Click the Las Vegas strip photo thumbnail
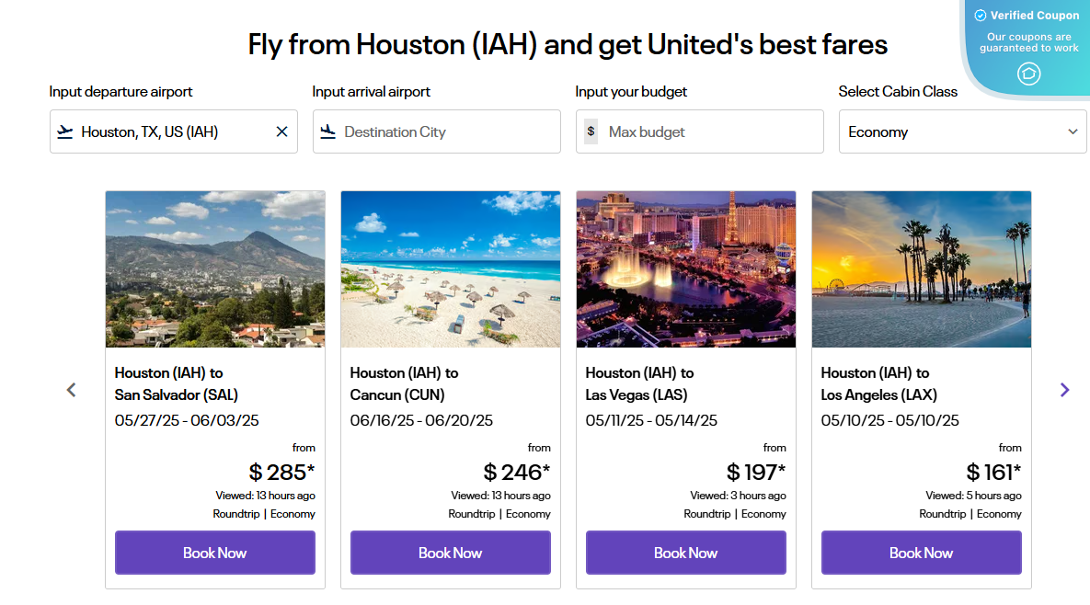 (685, 268)
